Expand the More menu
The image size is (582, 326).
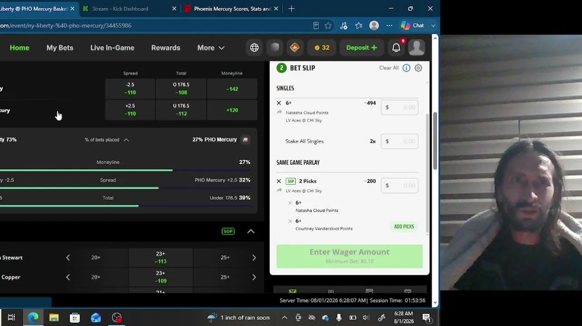tap(211, 48)
